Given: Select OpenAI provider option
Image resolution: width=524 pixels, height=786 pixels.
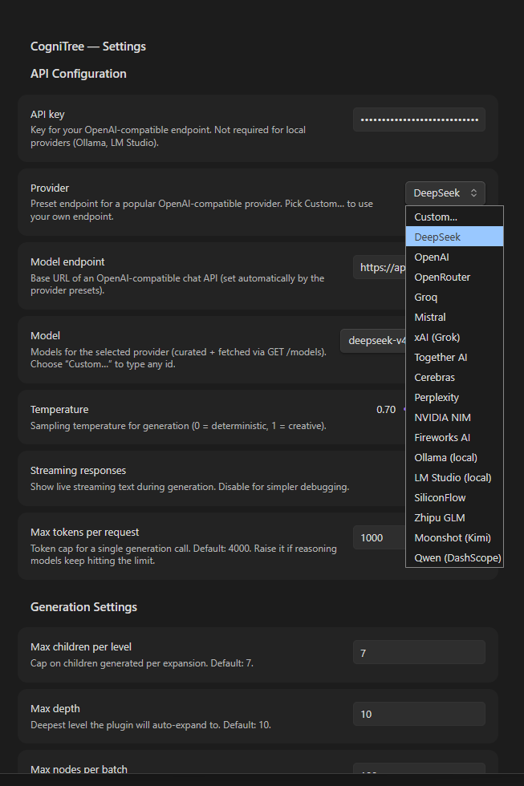Looking at the screenshot, I should (454, 257).
